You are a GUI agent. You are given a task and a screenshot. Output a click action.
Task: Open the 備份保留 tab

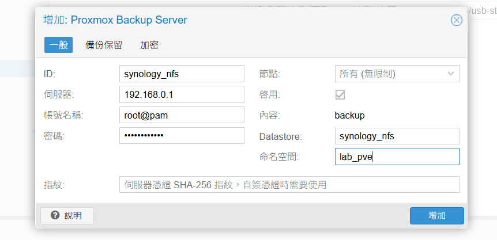click(104, 45)
